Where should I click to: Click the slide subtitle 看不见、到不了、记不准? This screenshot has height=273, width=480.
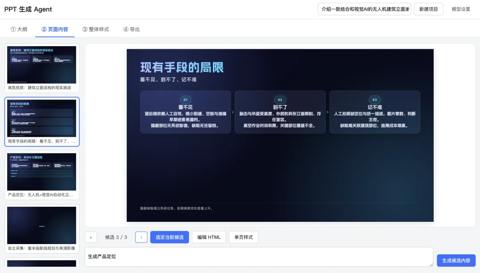168,80
